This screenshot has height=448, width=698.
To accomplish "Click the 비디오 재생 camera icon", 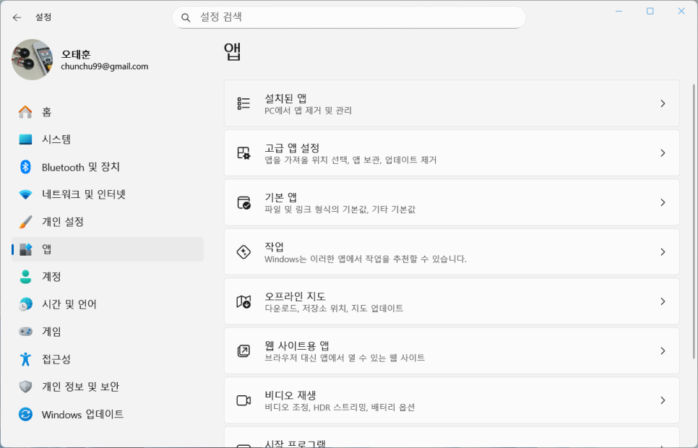I will [x=244, y=400].
